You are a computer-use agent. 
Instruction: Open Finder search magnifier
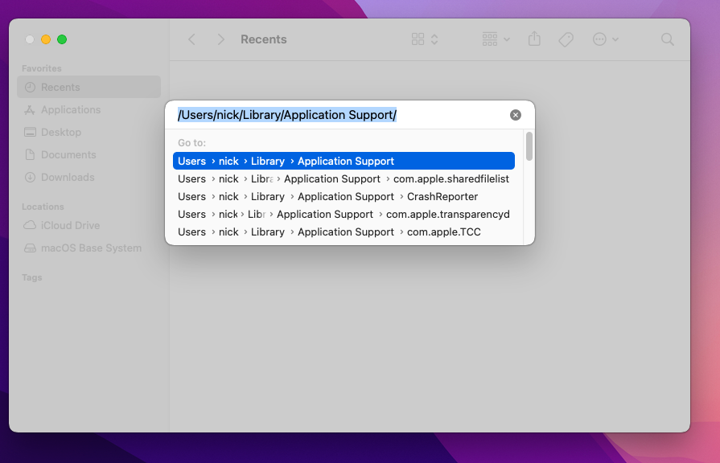(x=667, y=39)
